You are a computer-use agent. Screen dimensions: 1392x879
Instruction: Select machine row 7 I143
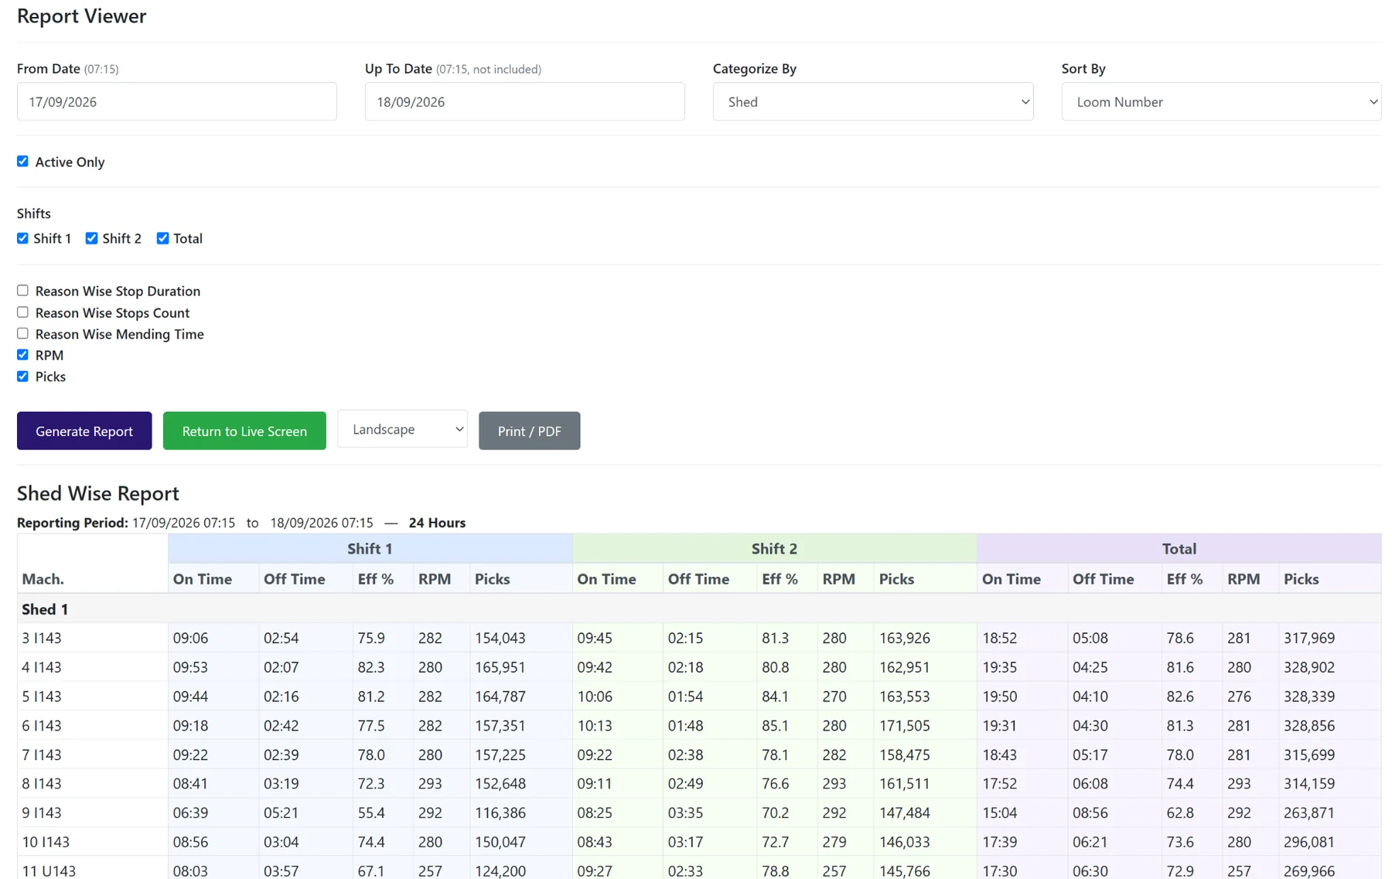[699, 755]
